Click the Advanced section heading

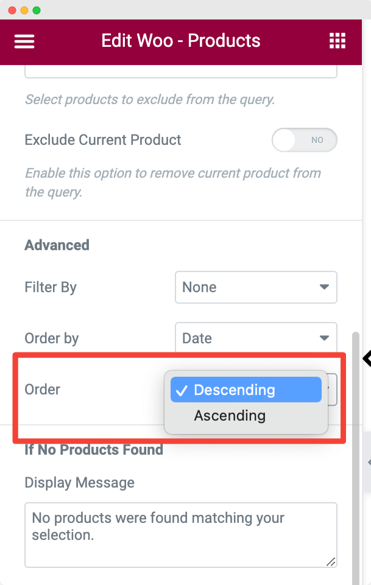click(57, 245)
